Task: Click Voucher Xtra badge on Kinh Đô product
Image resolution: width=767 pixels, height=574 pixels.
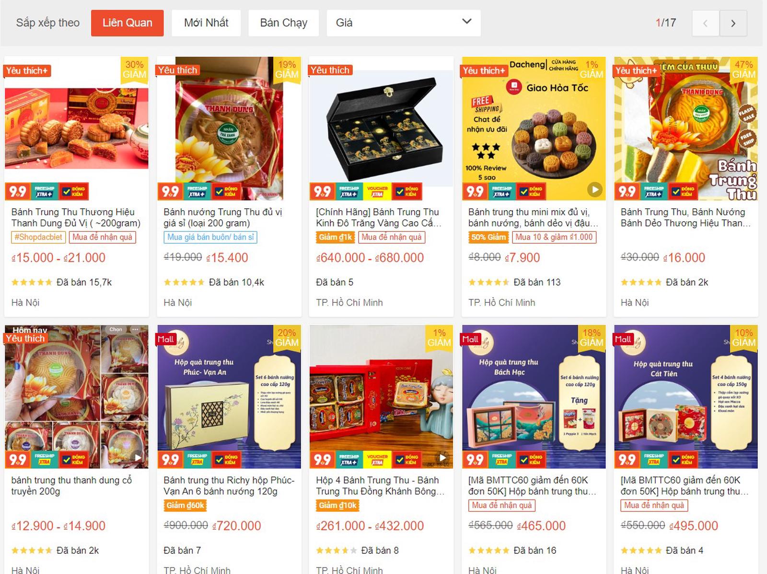Action: click(x=377, y=191)
